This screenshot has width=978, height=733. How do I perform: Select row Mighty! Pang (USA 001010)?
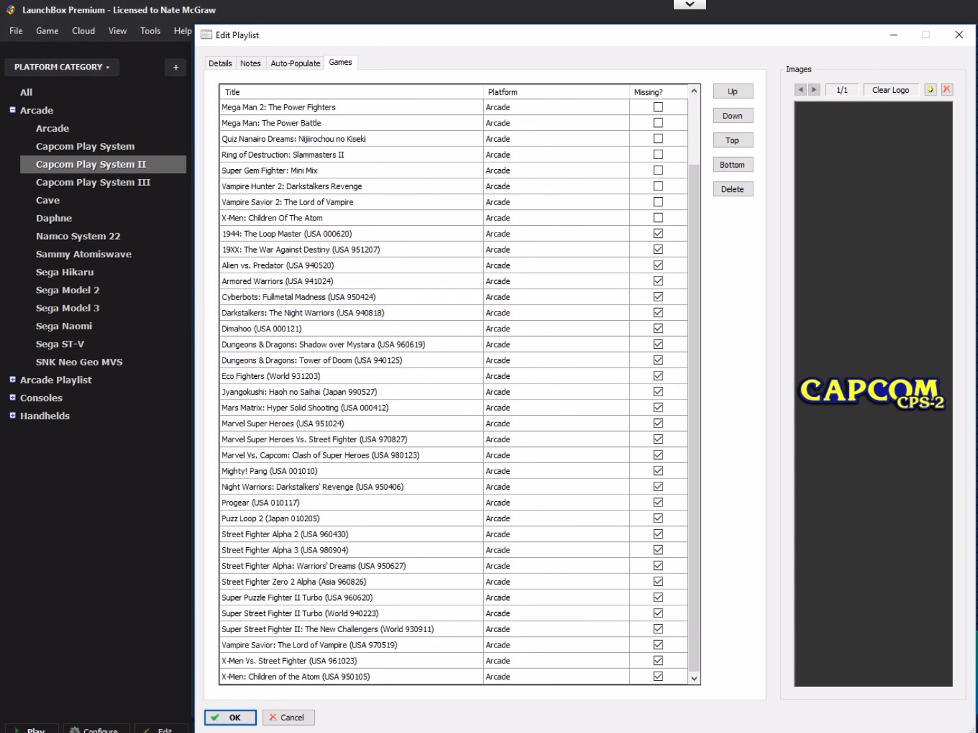coord(454,470)
